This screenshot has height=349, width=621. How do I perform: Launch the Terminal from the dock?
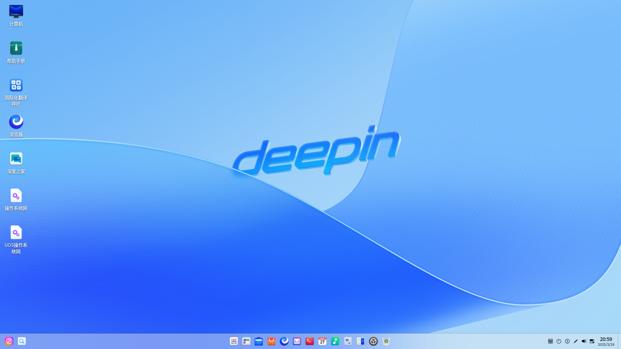pyautogui.click(x=310, y=341)
